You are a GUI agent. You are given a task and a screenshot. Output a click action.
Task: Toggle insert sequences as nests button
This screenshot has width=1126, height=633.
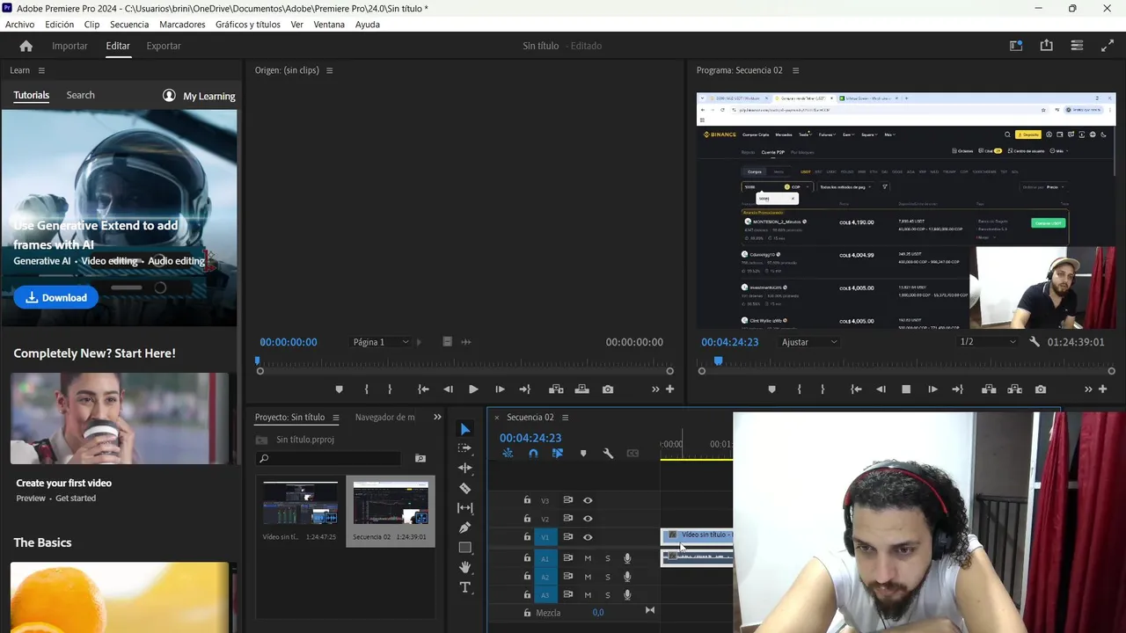(x=508, y=454)
